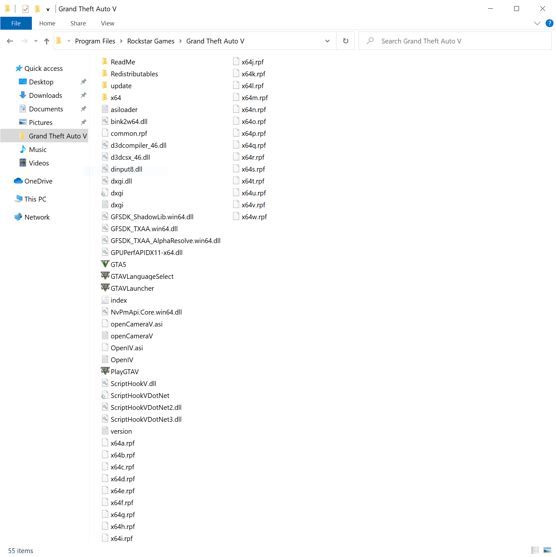
Task: Unpin Downloads using its pin icon
Action: click(x=83, y=95)
